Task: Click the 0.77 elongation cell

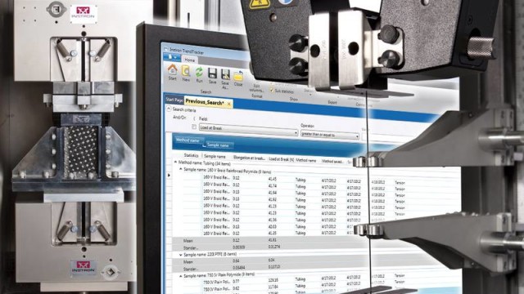Action: click(x=236, y=282)
